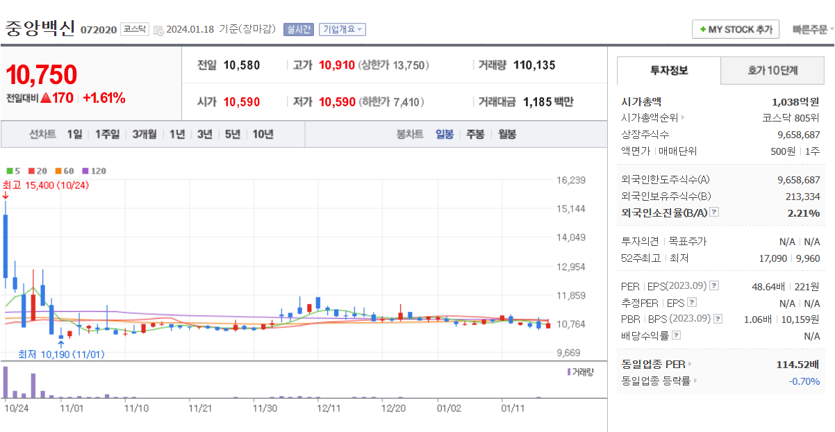This screenshot has height=432, width=835.
Task: Select 주봉 candlestick chart
Action: pyautogui.click(x=476, y=135)
